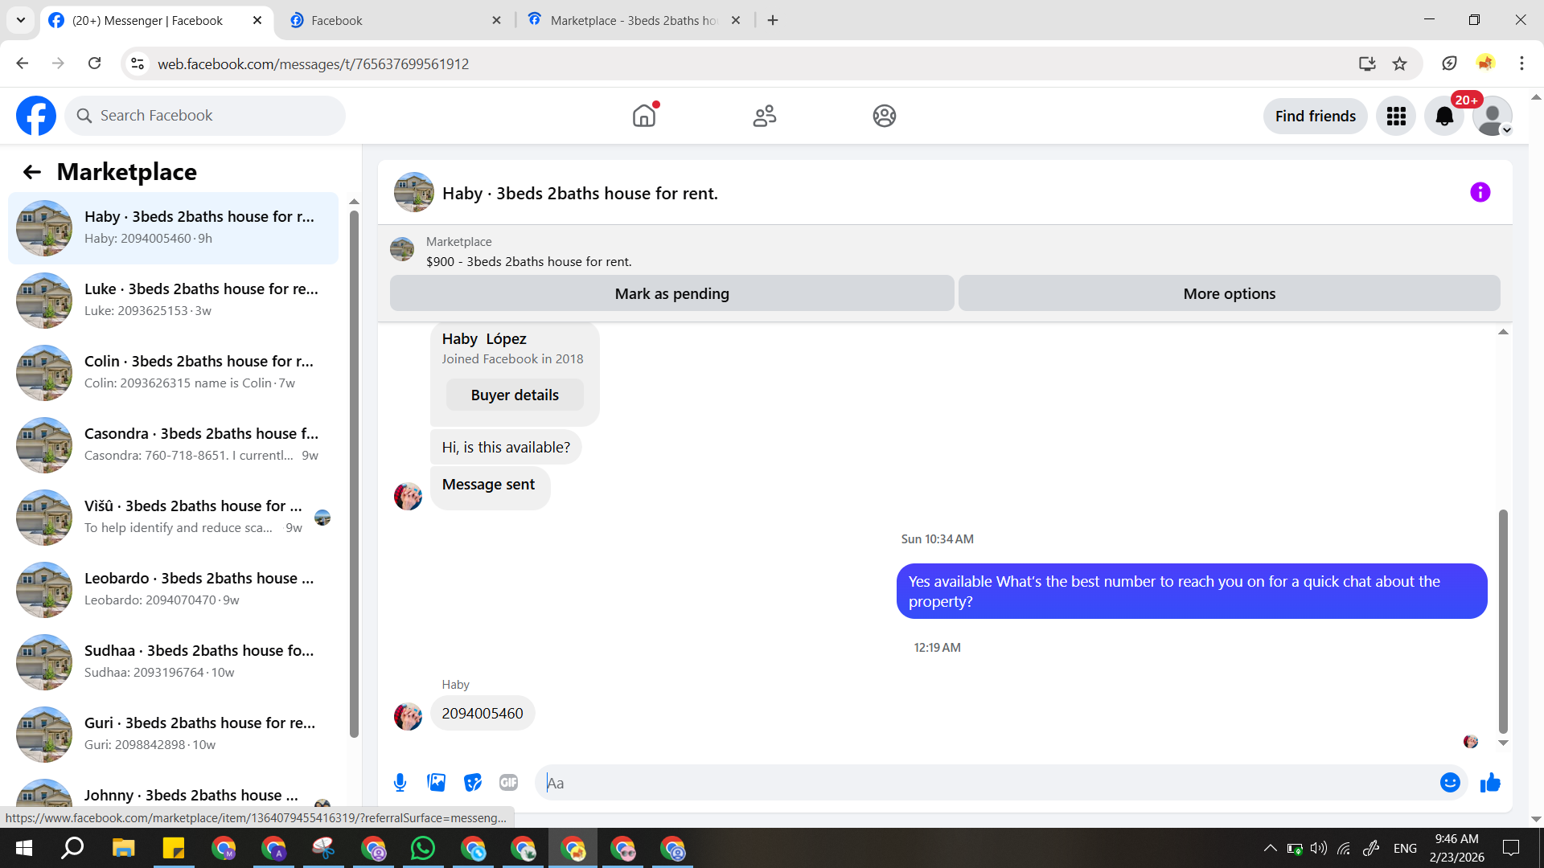This screenshot has height=868, width=1544.
Task: Open the notifications bell
Action: click(x=1444, y=116)
